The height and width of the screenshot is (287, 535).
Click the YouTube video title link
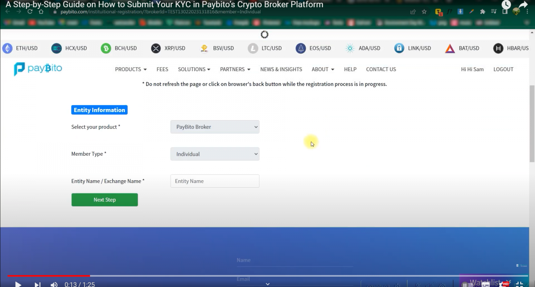point(165,4)
